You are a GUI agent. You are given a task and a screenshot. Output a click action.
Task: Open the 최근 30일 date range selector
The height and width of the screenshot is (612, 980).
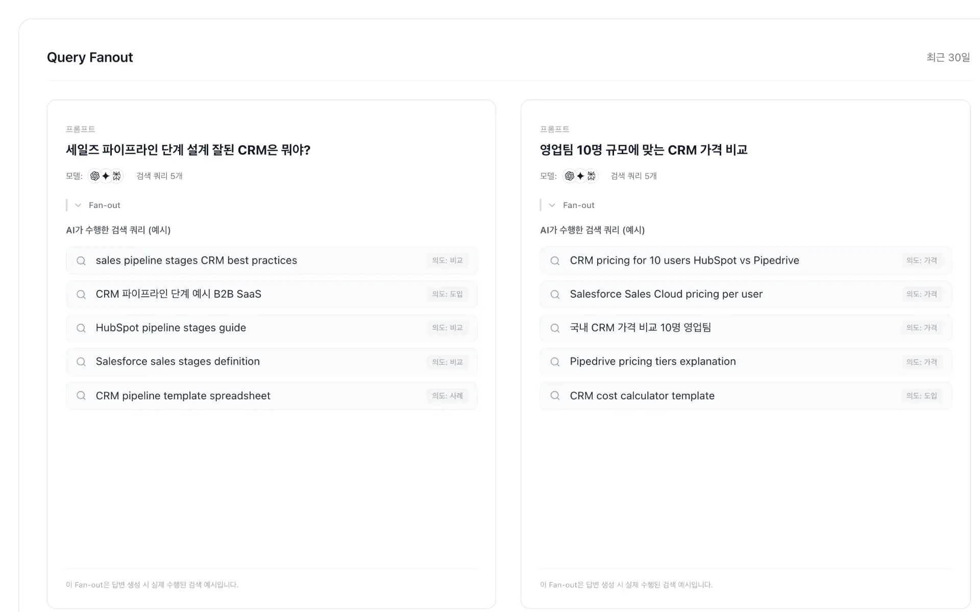point(948,58)
